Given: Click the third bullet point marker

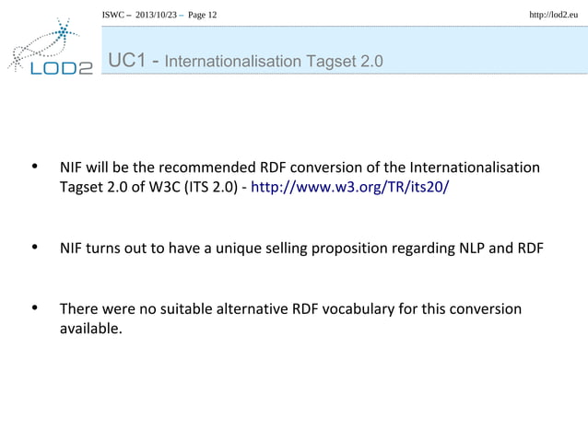Looking at the screenshot, I should coord(35,307).
